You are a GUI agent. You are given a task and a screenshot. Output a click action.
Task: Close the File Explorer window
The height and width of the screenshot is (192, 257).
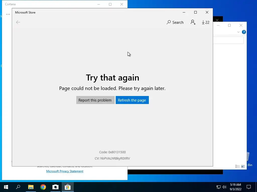[x=241, y=25]
